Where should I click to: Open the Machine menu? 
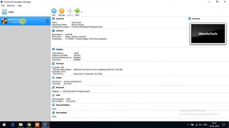point(11,6)
